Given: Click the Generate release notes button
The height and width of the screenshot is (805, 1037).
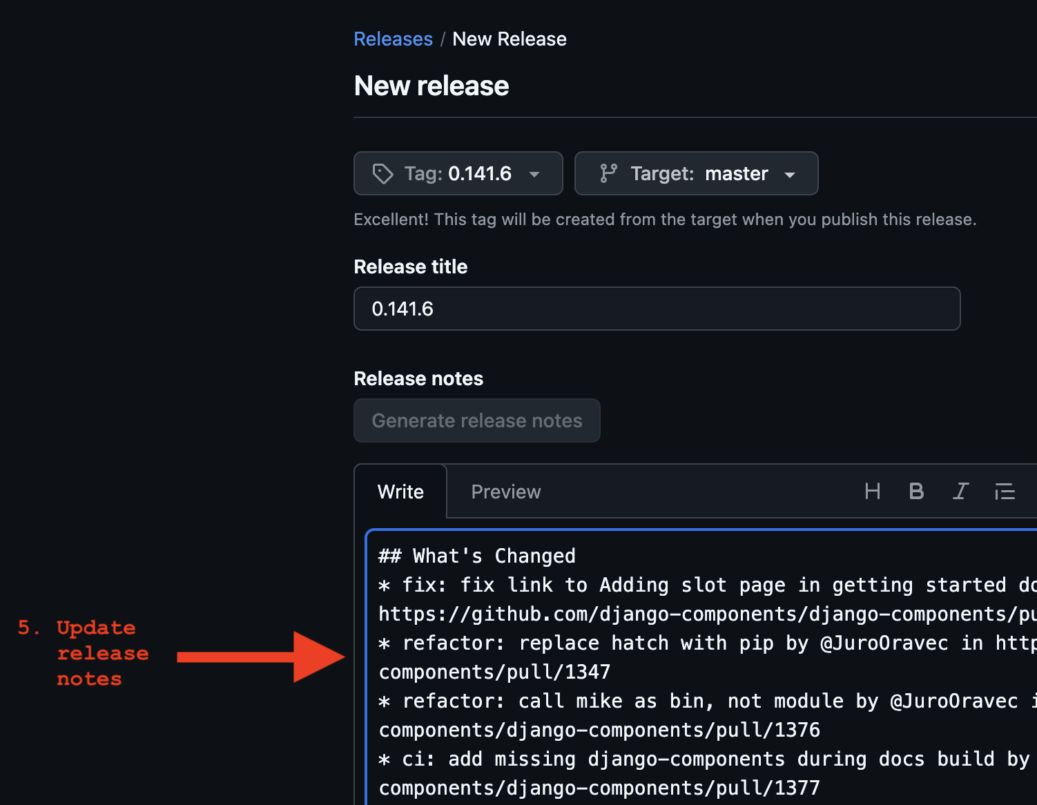Looking at the screenshot, I should (x=476, y=420).
